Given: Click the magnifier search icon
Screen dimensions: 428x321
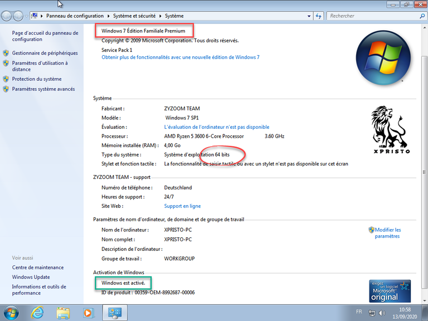Looking at the screenshot, I should point(422,16).
